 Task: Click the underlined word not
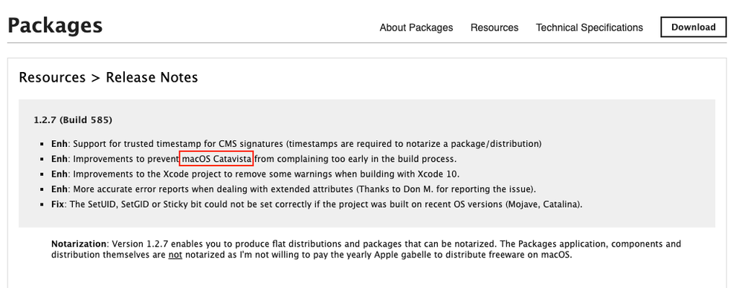tap(175, 255)
